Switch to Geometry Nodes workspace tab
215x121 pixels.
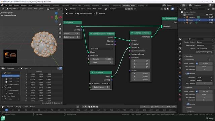click(x=129, y=5)
